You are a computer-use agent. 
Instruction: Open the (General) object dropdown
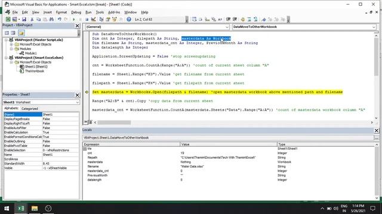click(227, 27)
